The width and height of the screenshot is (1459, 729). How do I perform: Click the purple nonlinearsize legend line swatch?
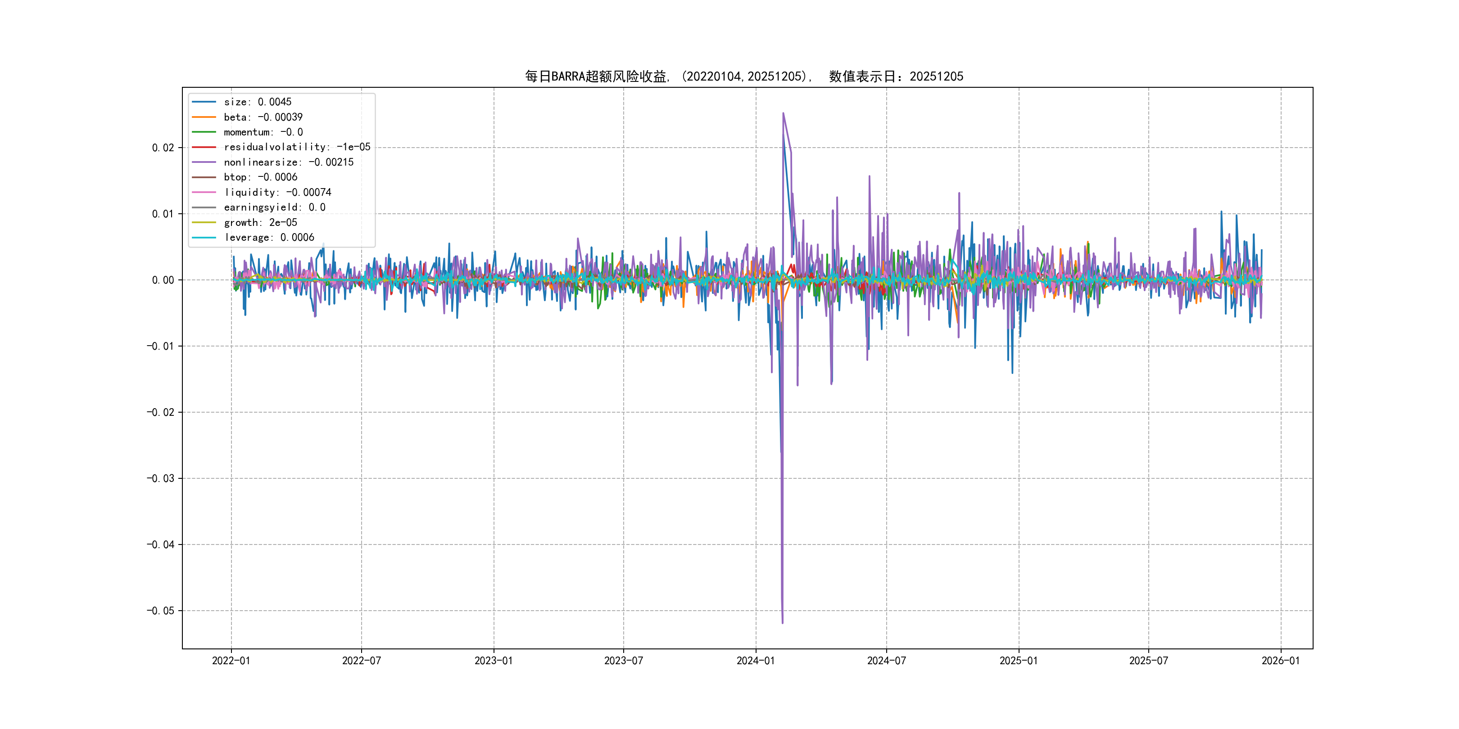tap(204, 162)
